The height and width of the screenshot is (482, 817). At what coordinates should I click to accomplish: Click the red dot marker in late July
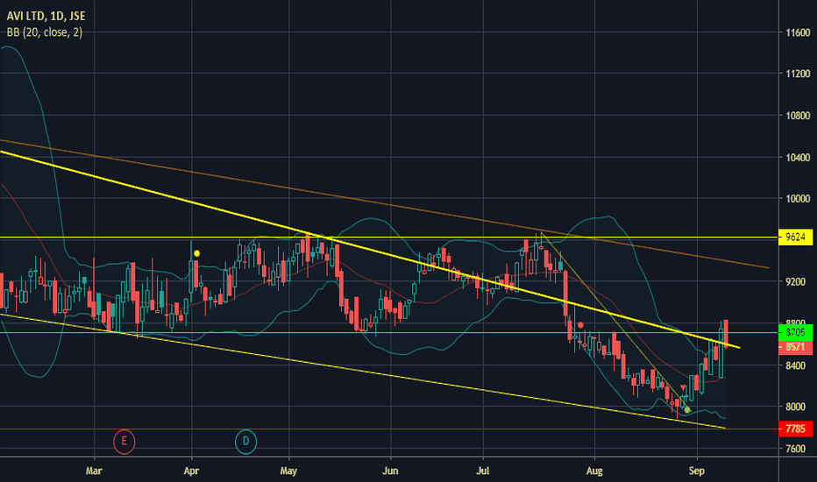point(580,325)
